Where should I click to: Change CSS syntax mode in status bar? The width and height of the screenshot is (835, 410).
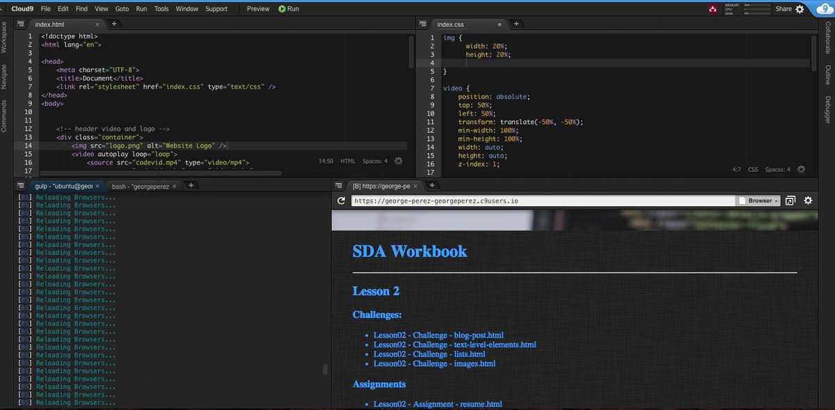point(753,169)
